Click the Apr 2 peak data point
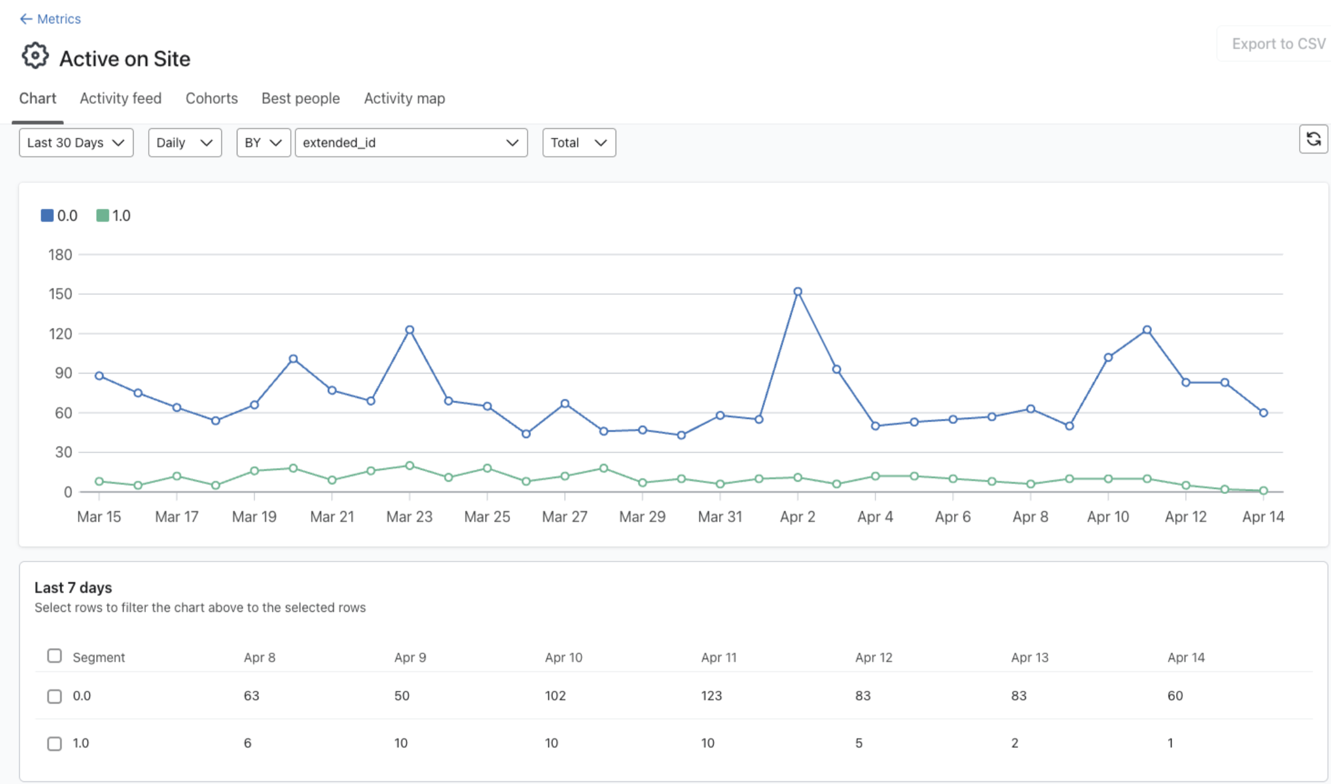The height and width of the screenshot is (784, 1331). [797, 292]
